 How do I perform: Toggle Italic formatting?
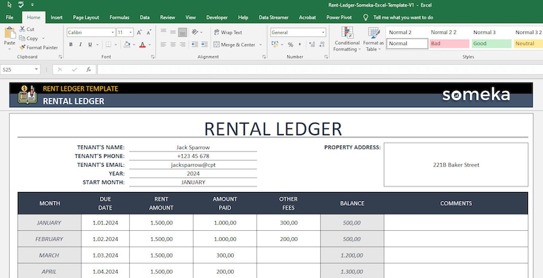pos(80,44)
